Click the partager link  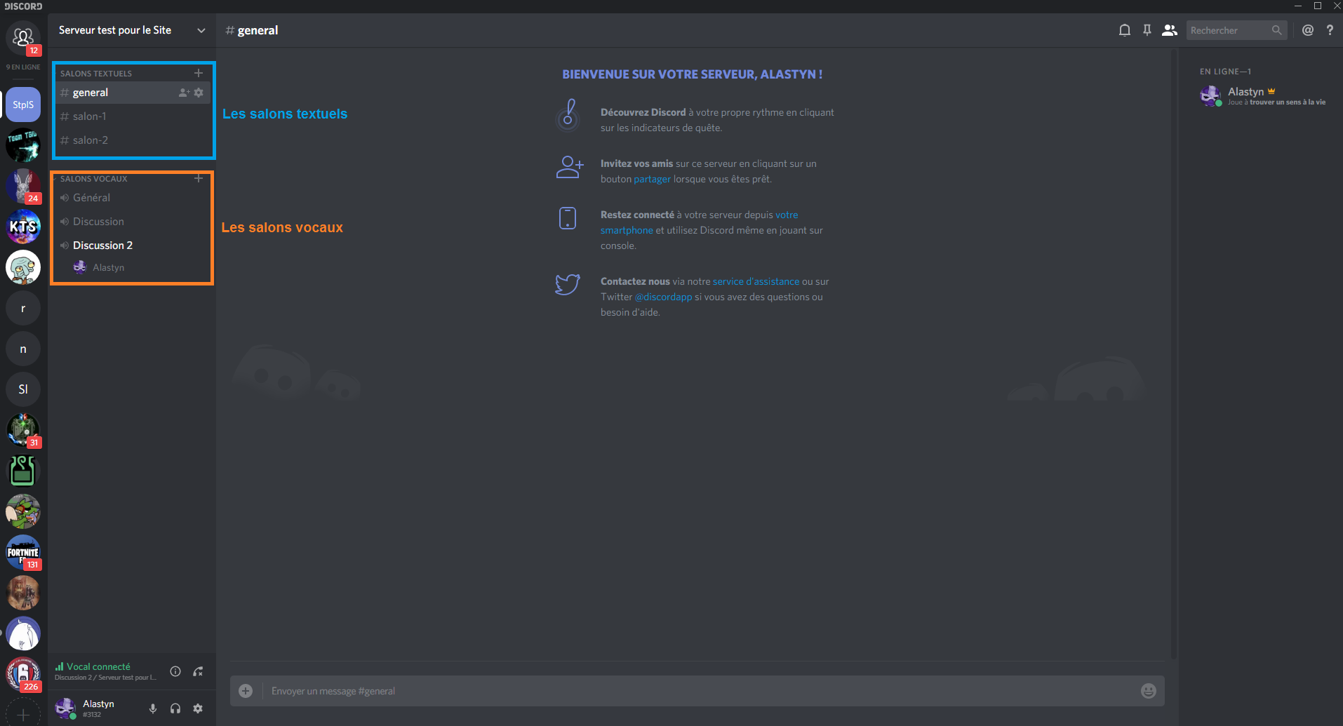click(652, 179)
